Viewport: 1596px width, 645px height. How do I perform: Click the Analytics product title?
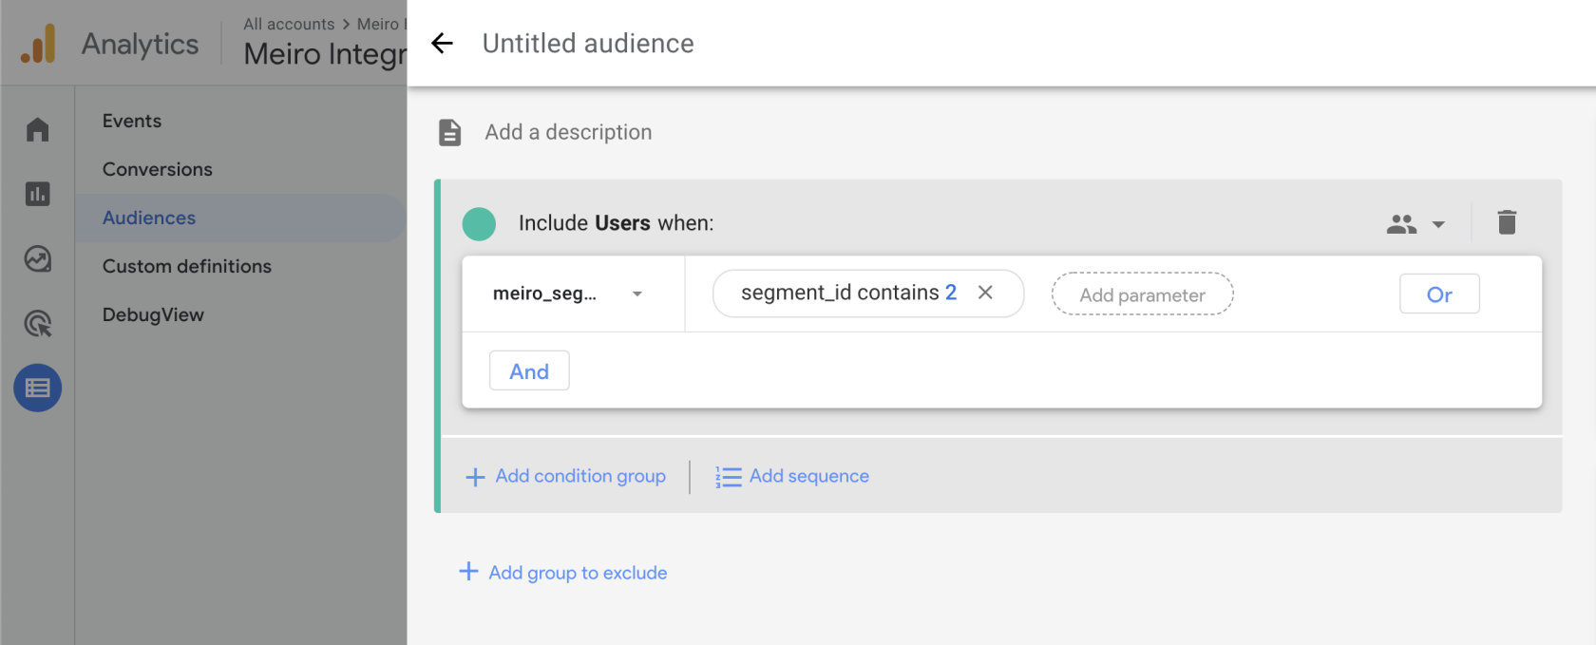point(141,45)
